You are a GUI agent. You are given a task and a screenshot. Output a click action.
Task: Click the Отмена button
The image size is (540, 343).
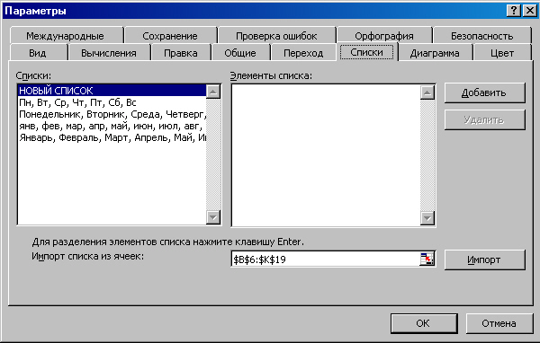tap(499, 323)
